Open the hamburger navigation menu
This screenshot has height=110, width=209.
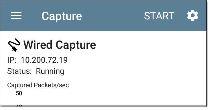pos(16,15)
